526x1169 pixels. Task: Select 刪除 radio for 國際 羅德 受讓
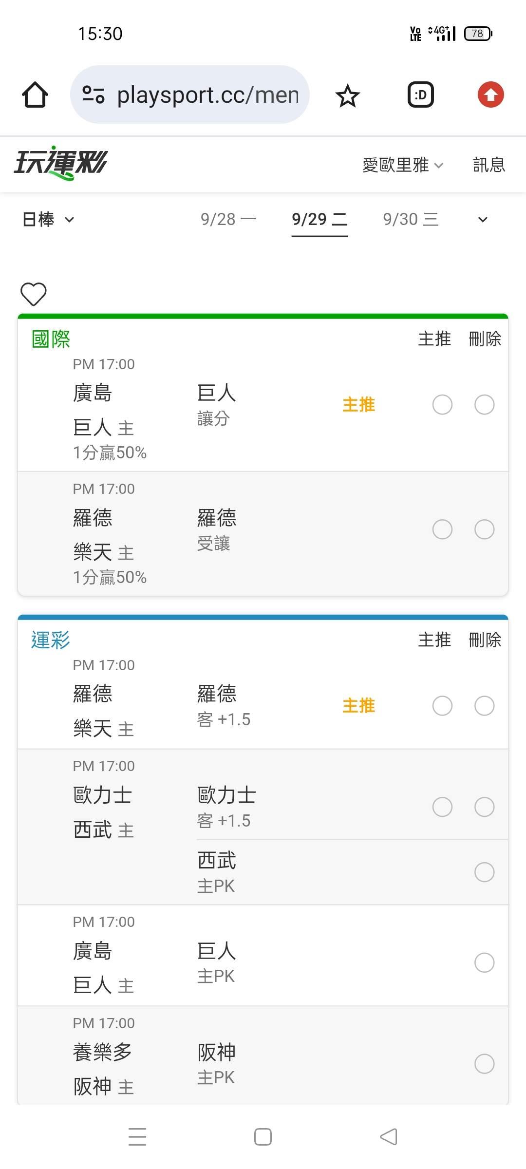coord(485,529)
